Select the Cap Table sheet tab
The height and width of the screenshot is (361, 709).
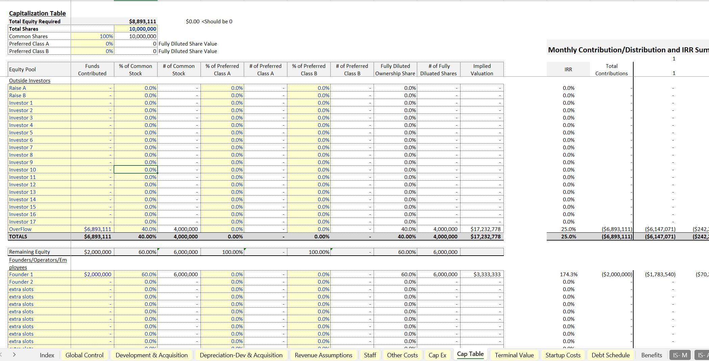click(x=470, y=354)
